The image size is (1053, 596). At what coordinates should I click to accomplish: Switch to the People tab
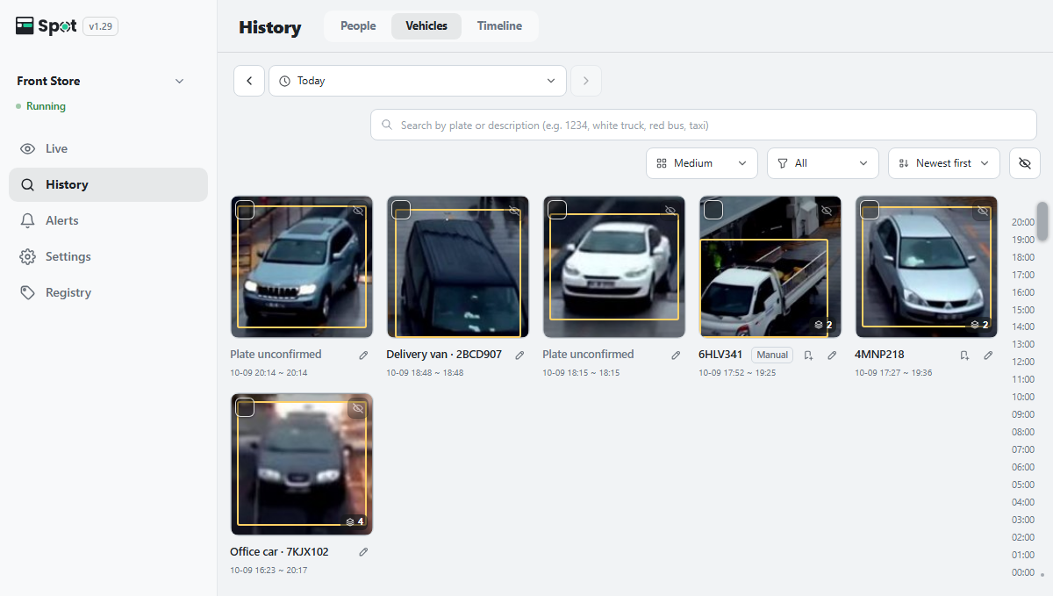[x=358, y=26]
